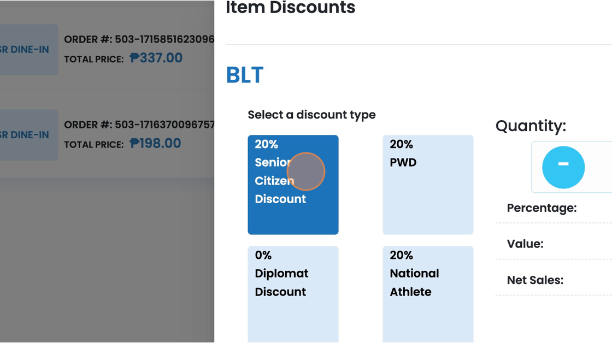Click the BLT item heading
The image size is (612, 343).
245,75
